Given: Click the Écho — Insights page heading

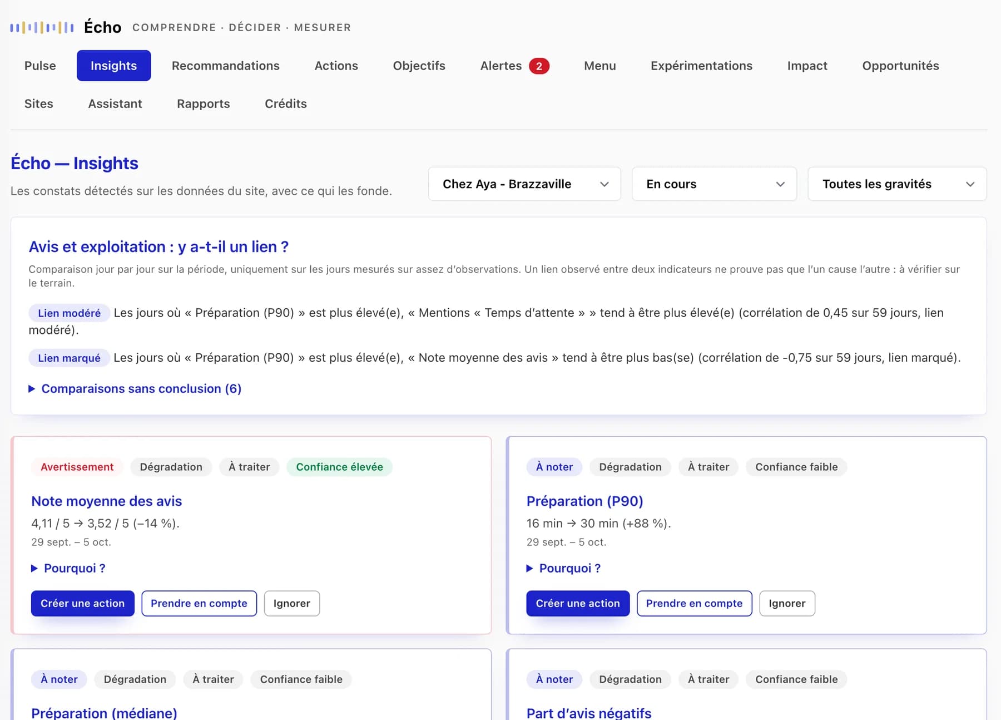Looking at the screenshot, I should [x=75, y=163].
